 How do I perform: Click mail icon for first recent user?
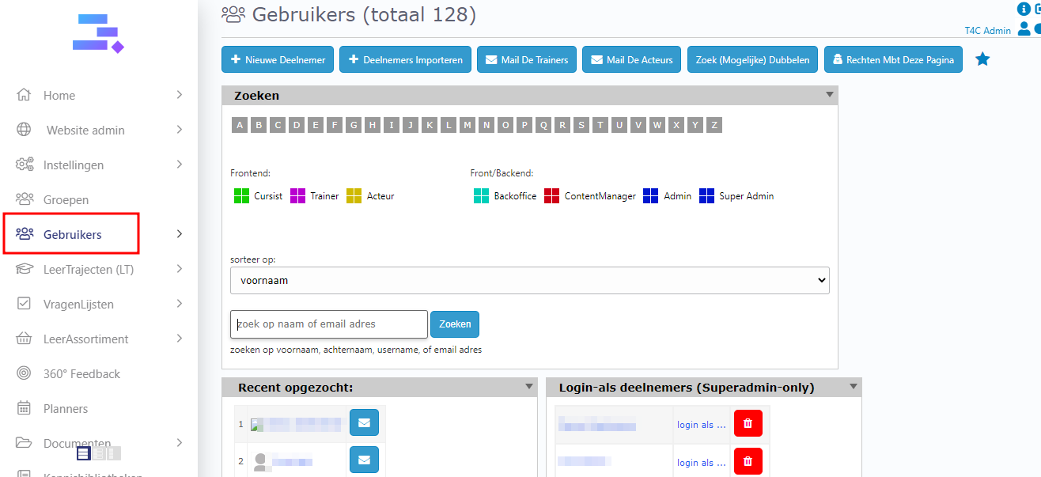364,422
